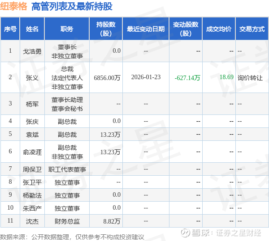Select the 变动股数(股) column header
Screen dimensions: 269x241
[x=186, y=29]
